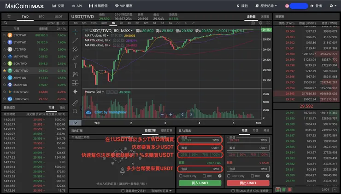Open chart settings gear
The image size is (341, 194).
point(260,23)
